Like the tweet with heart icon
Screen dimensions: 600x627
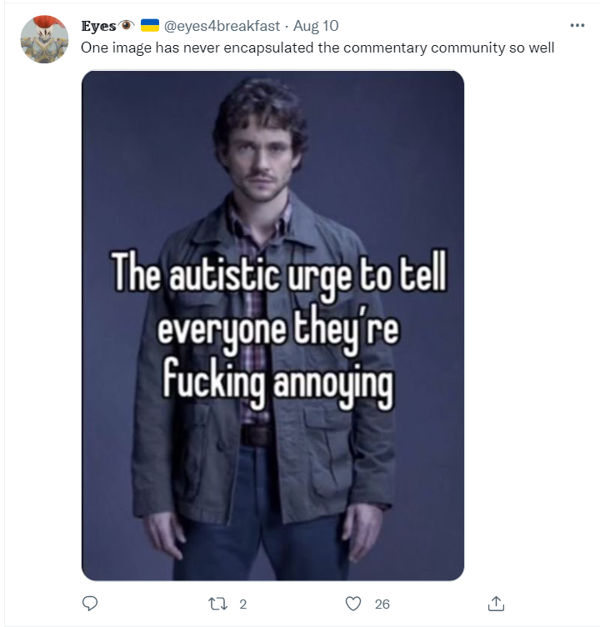(353, 604)
